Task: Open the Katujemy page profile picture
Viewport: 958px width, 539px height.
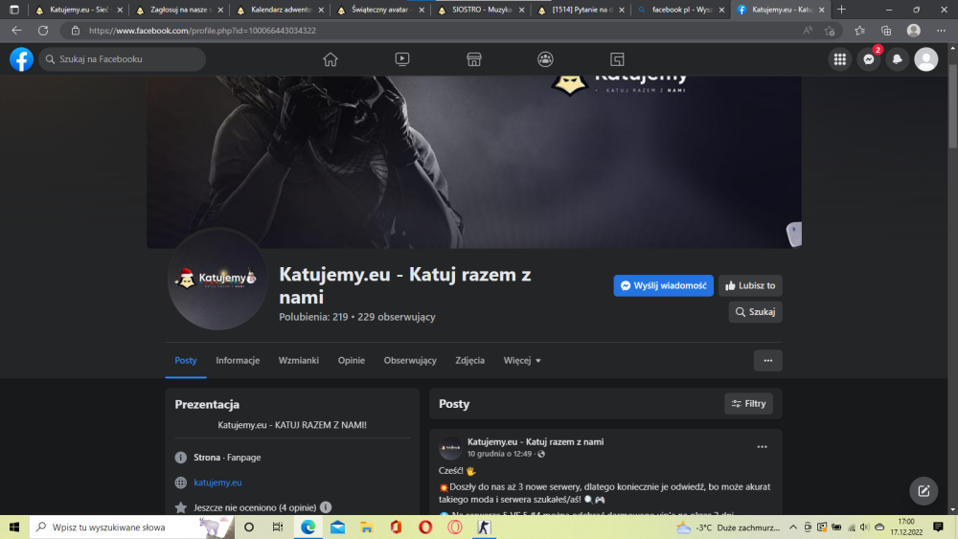Action: (x=217, y=279)
